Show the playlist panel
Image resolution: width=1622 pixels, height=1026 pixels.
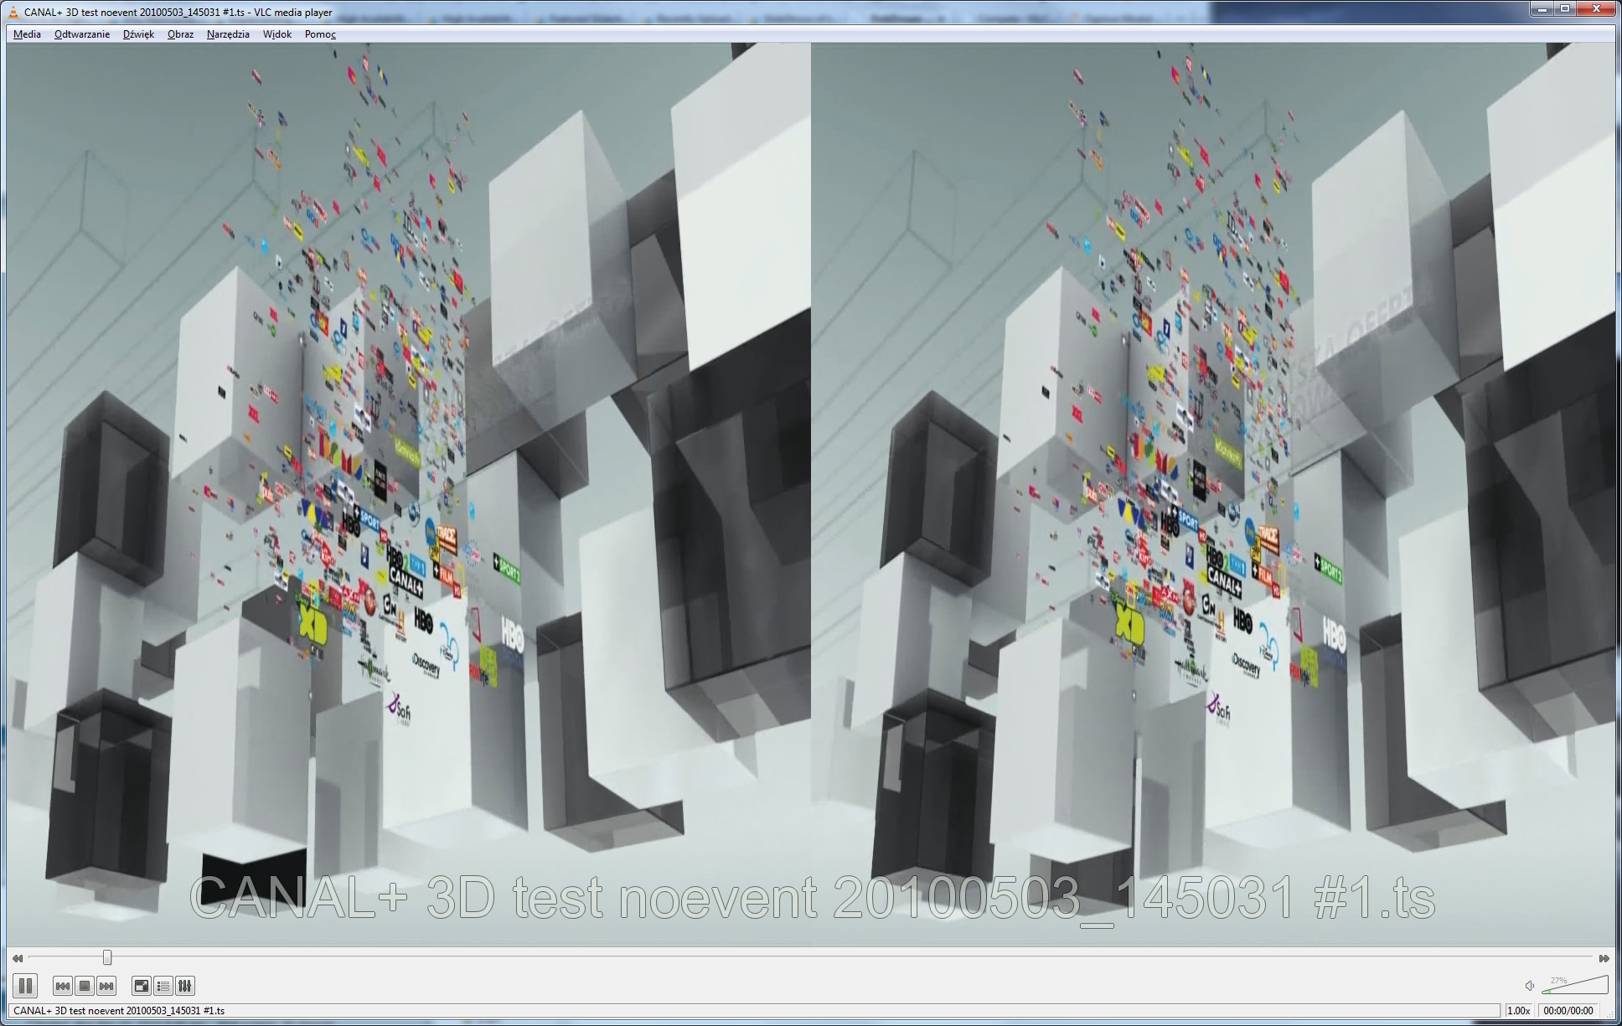point(163,986)
